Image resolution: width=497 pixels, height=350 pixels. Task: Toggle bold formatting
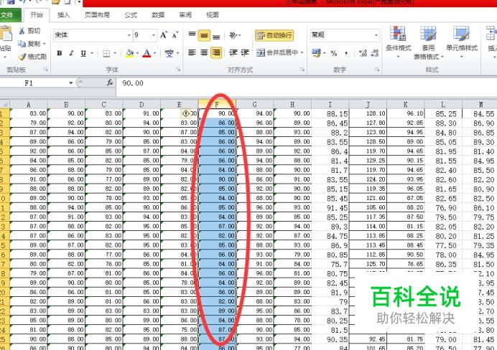[60, 53]
